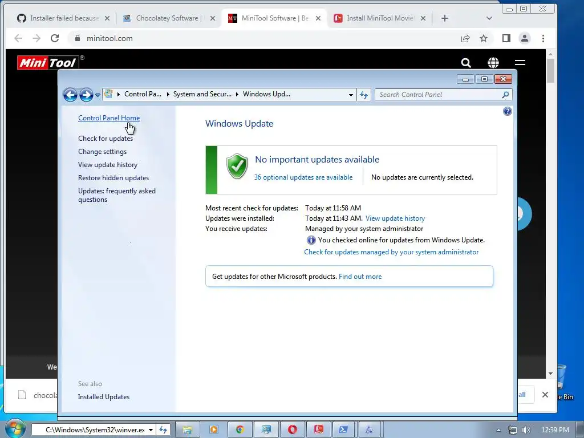
Task: Show hidden system tray icons
Action: tap(498, 430)
